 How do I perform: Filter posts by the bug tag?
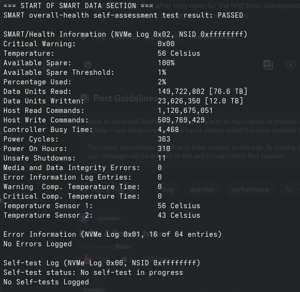(x=169, y=189)
